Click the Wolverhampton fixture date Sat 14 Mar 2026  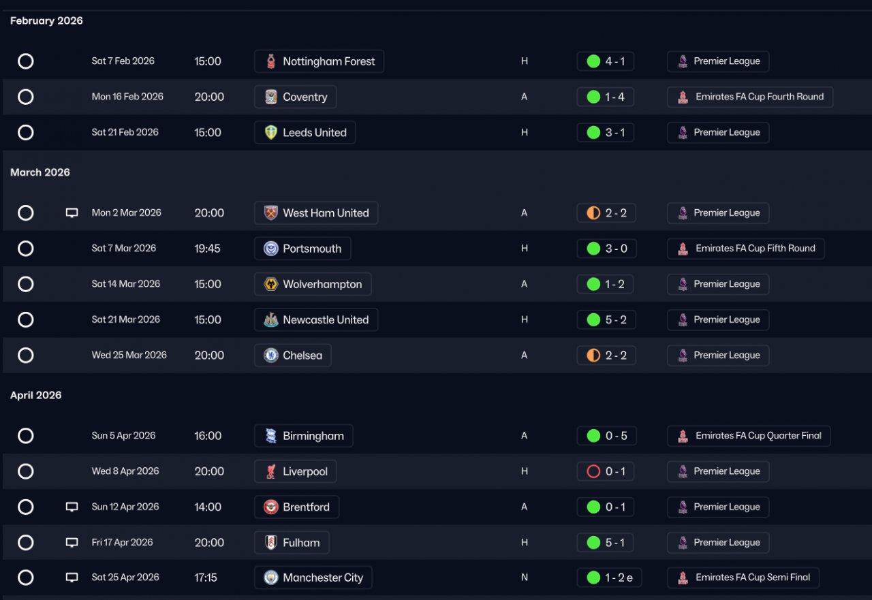pos(126,284)
